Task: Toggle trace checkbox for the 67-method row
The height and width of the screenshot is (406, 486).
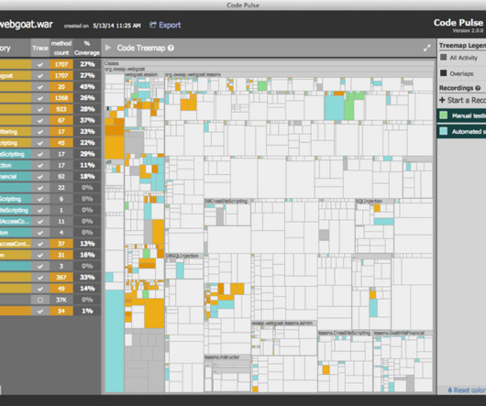Action: [x=40, y=120]
